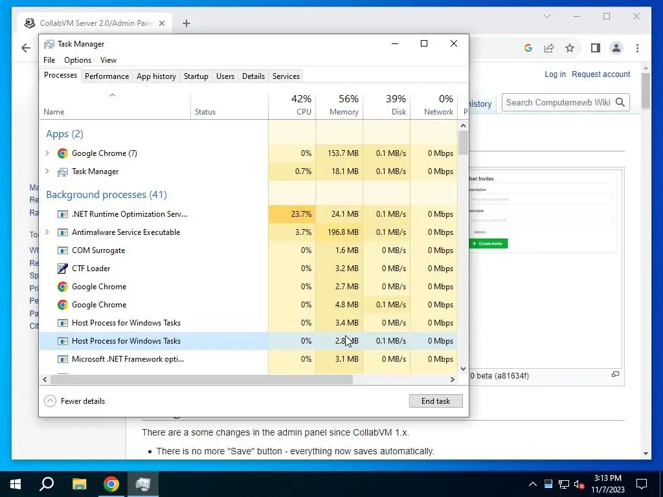Click the Task Manager vertical scrollbar down arrow

[463, 368]
